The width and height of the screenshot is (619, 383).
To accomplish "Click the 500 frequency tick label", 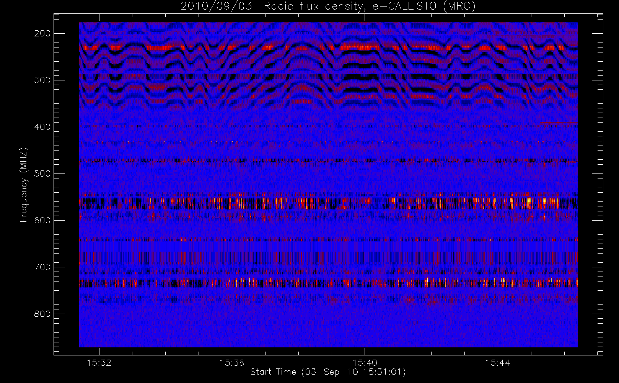I will [x=42, y=173].
